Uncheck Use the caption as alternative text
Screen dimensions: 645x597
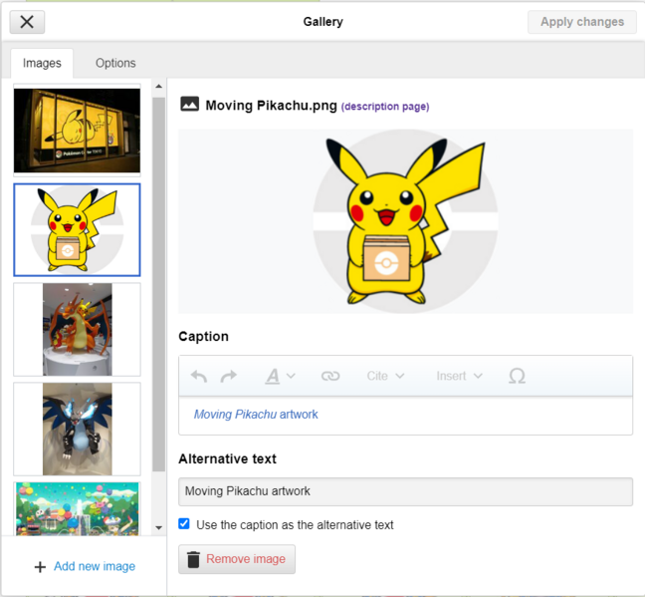pos(184,523)
